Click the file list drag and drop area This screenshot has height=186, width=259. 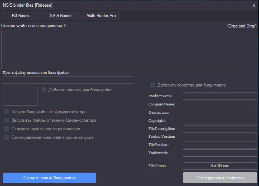[x=129, y=49]
